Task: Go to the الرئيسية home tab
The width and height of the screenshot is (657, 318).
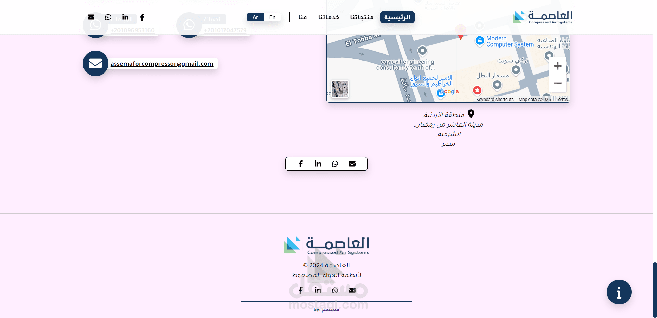Action: click(397, 17)
